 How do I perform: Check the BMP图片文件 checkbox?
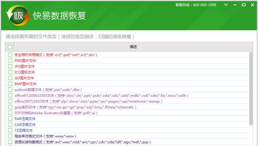coord(10,84)
